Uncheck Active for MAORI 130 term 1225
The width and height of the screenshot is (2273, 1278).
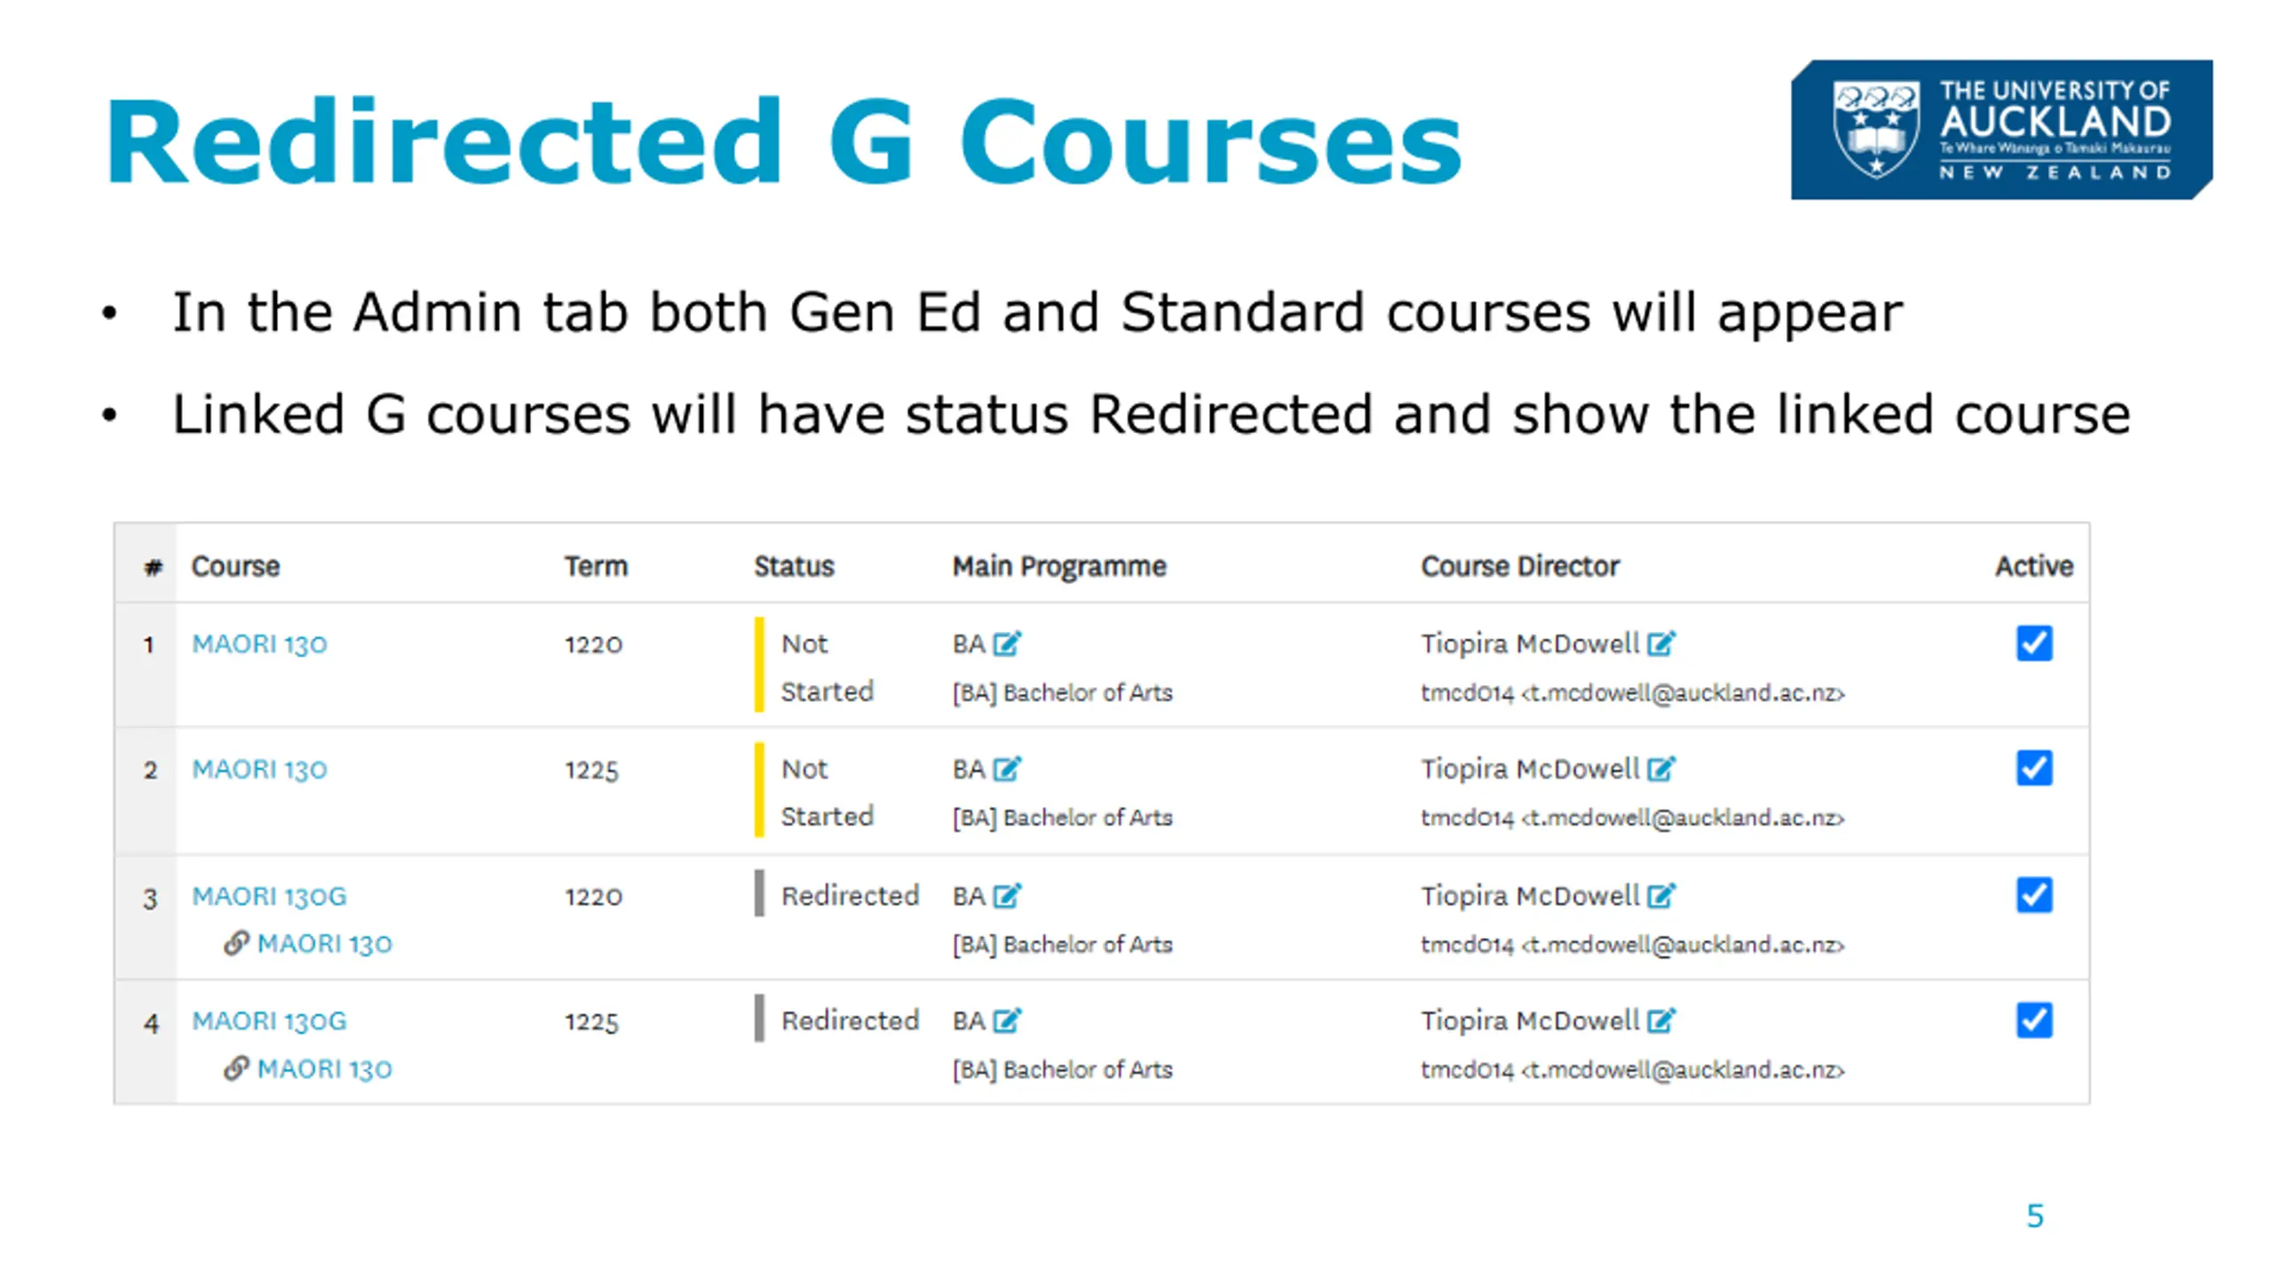coord(2034,769)
